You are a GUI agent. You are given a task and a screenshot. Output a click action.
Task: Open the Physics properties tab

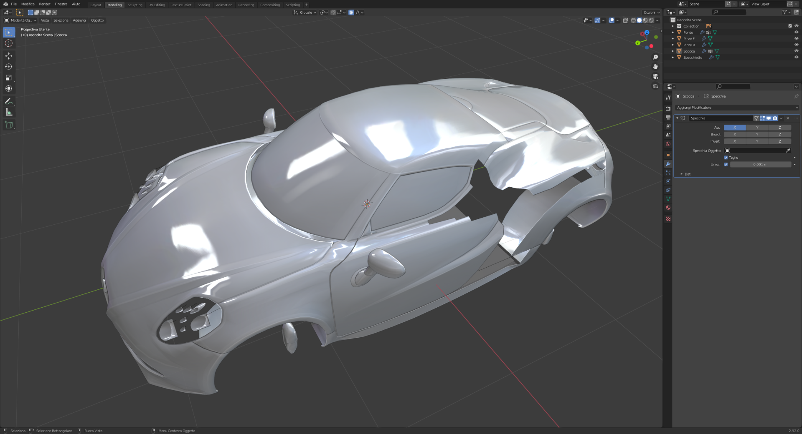point(668,181)
